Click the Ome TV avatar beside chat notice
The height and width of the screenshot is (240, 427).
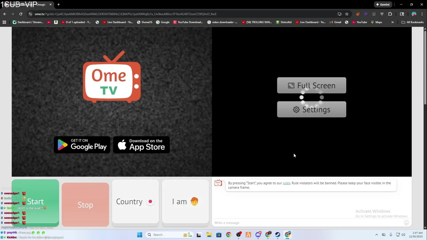pyautogui.click(x=218, y=183)
